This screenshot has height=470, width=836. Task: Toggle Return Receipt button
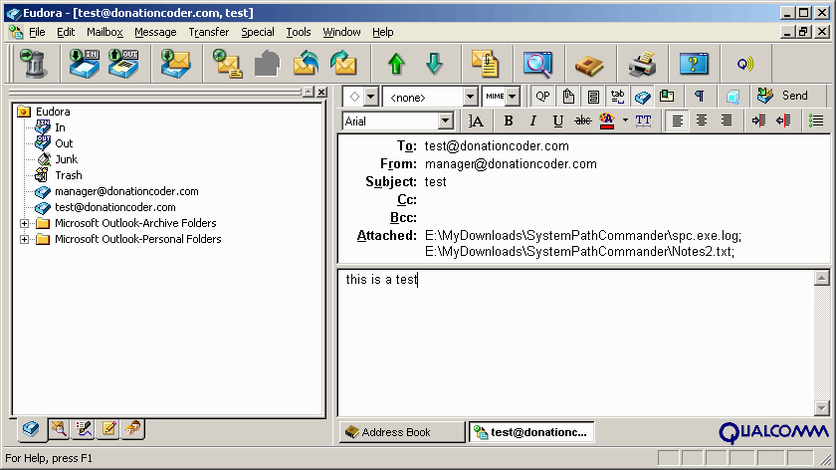tap(667, 97)
